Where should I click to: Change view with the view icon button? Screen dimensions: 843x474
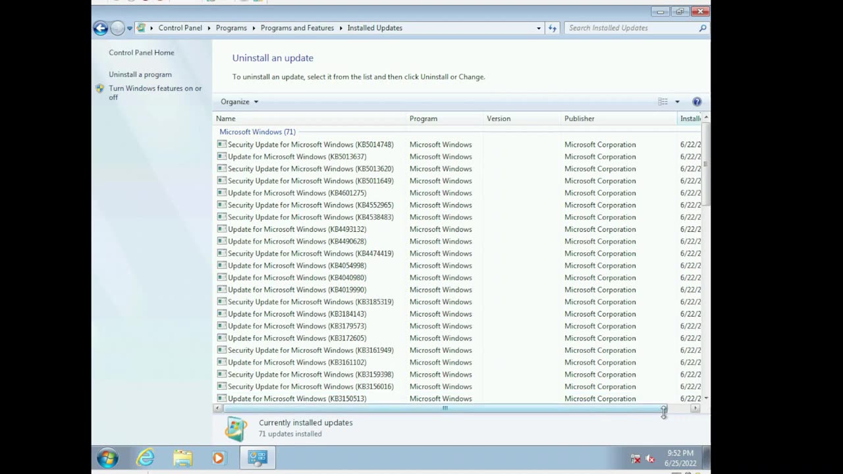(663, 102)
